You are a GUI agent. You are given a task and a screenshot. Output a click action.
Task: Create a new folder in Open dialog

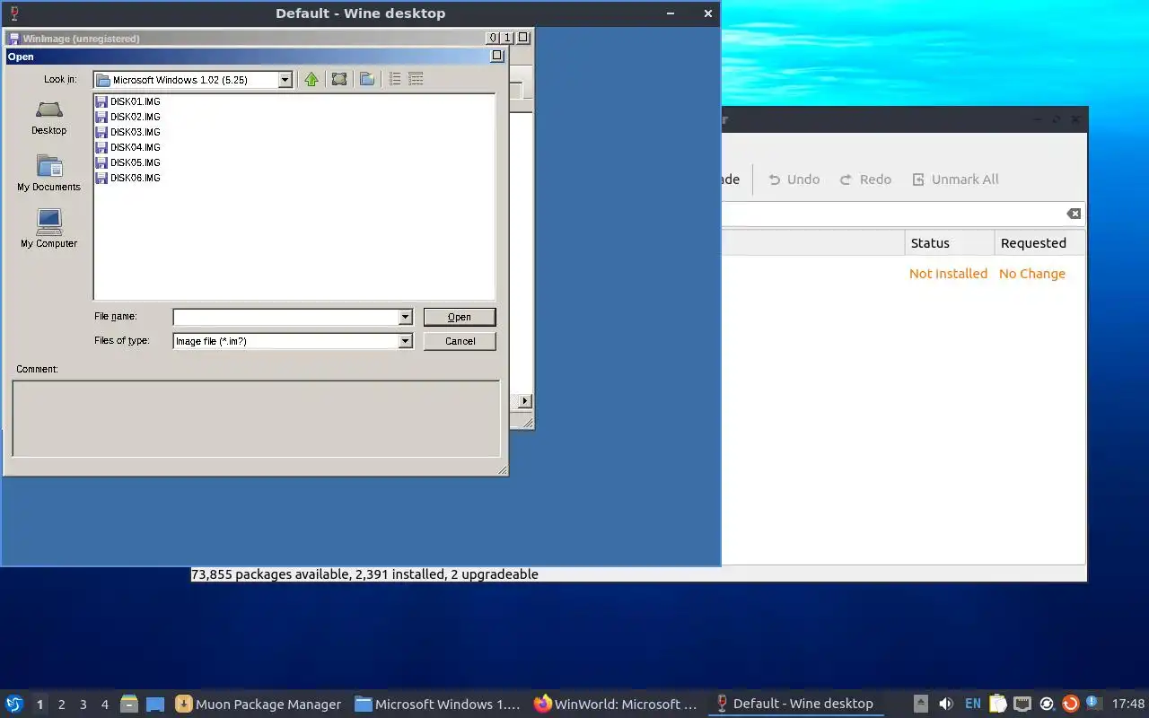coord(366,79)
